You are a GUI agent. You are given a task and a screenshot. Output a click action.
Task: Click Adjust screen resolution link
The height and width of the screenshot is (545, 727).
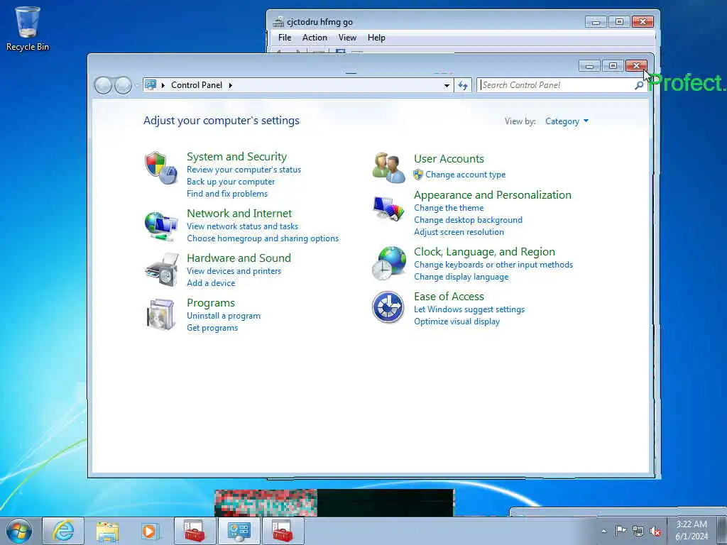coord(459,232)
